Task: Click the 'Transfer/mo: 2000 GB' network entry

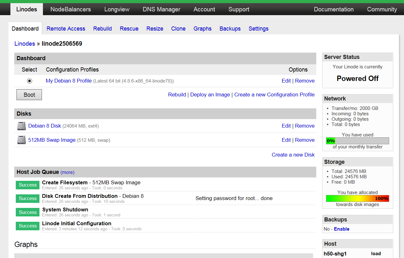Action: 355,108
